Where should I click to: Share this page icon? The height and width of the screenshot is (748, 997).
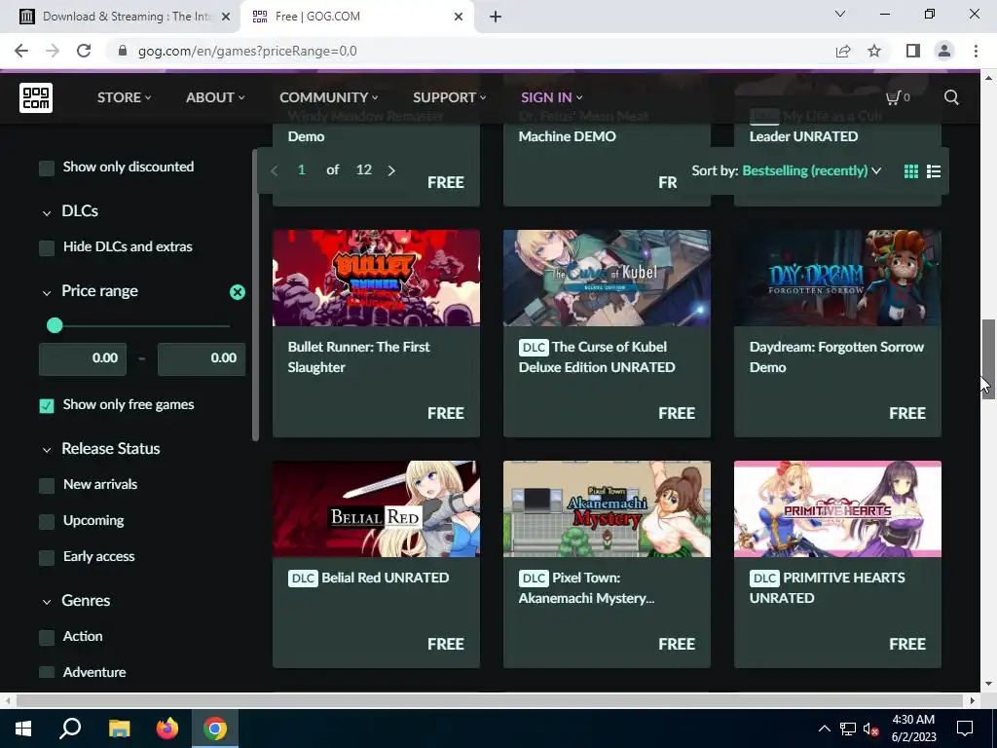[843, 51]
